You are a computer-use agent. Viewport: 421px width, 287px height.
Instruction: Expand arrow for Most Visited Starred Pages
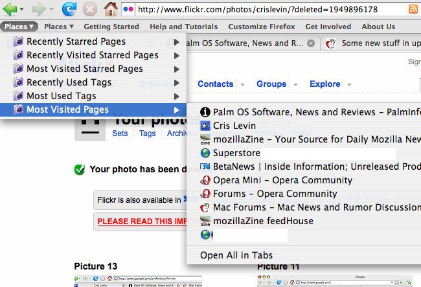[x=176, y=69]
